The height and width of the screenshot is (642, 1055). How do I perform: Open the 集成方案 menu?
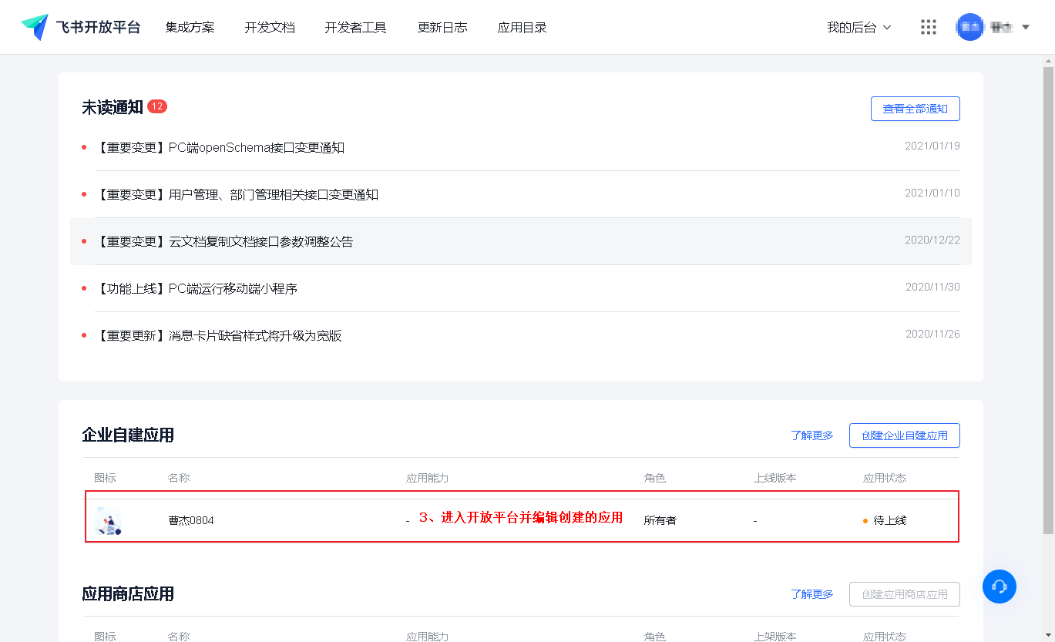click(190, 27)
